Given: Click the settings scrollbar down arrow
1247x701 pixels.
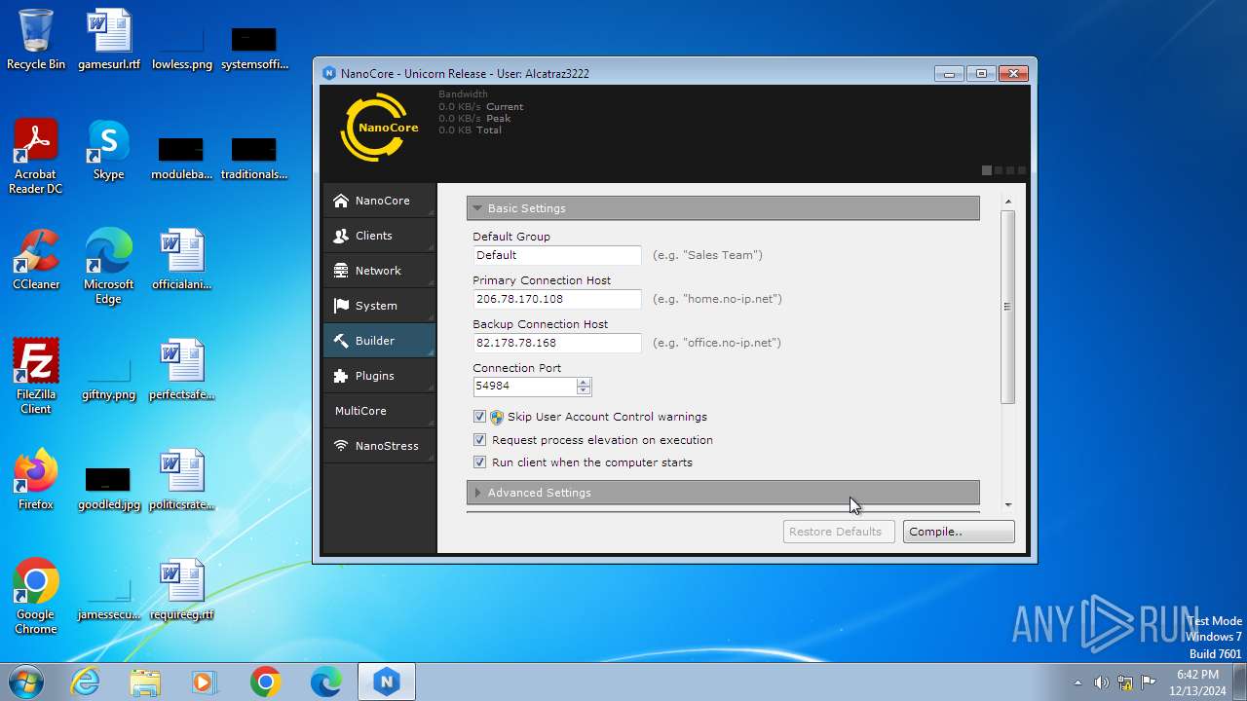Looking at the screenshot, I should pos(1008,505).
